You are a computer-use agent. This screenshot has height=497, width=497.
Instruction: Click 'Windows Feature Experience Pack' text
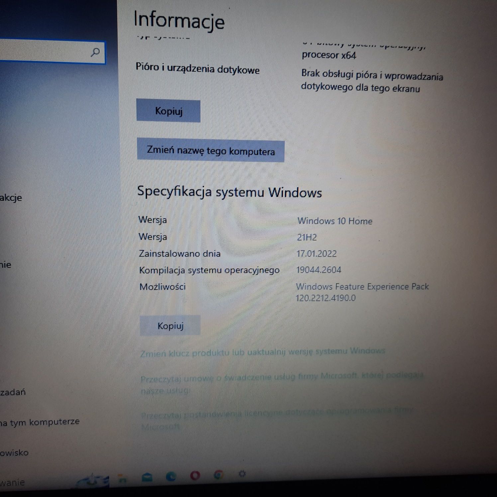pyautogui.click(x=362, y=286)
